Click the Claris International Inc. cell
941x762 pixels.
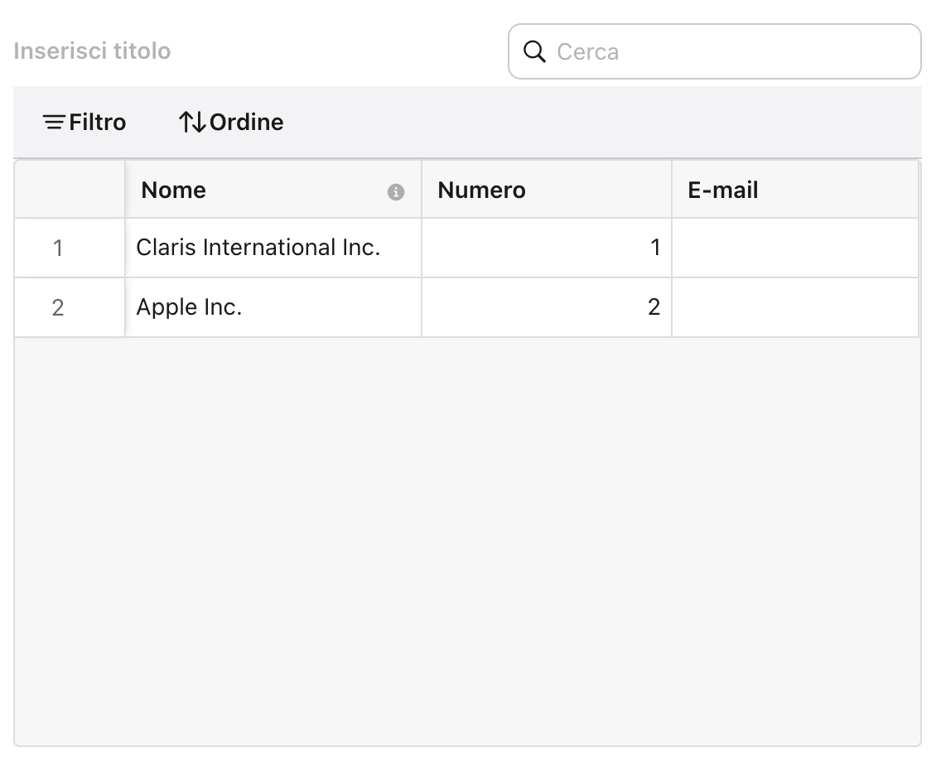click(258, 248)
